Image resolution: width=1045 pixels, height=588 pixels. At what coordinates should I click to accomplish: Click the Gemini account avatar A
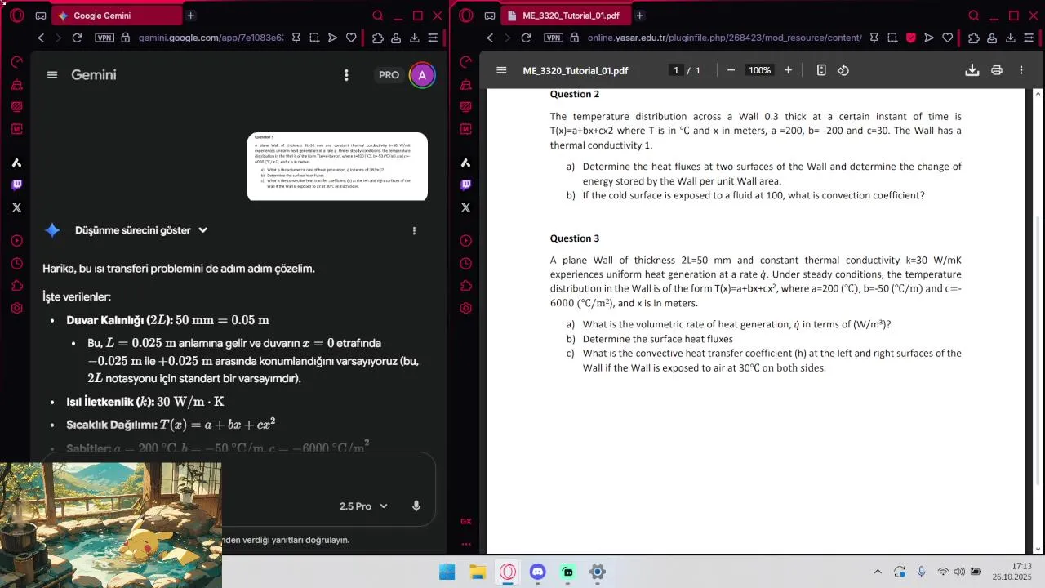[422, 75]
